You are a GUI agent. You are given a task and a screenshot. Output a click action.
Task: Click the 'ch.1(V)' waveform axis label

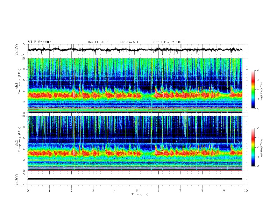coord(17,50)
